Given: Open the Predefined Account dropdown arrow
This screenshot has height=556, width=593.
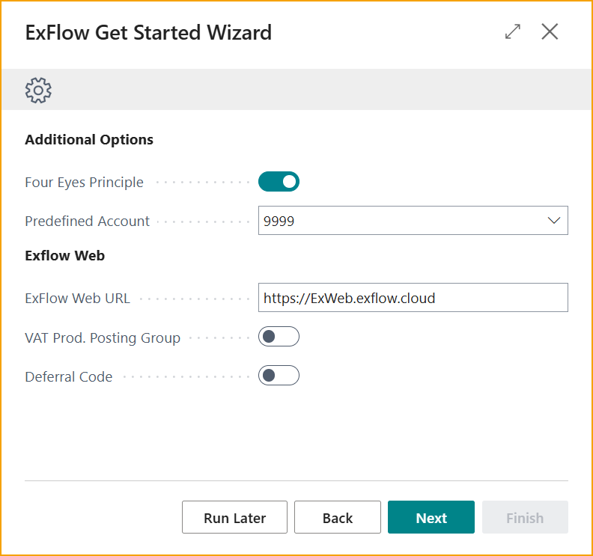Looking at the screenshot, I should [554, 221].
